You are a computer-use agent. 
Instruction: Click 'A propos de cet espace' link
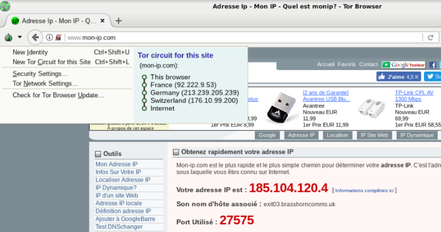tap(130, 128)
